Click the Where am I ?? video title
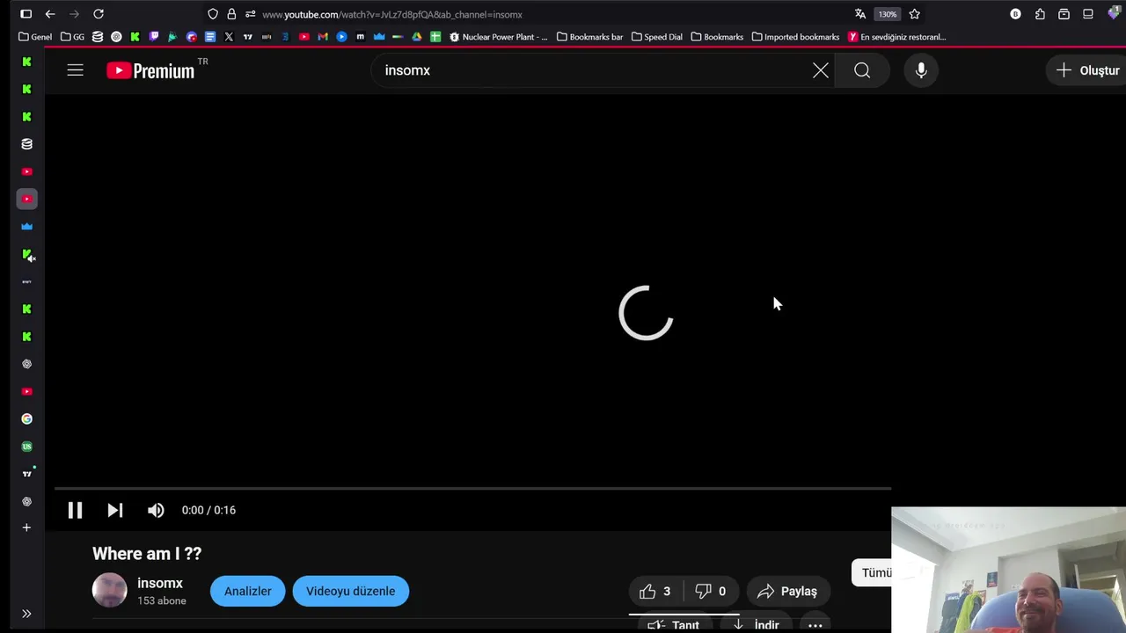This screenshot has height=633, width=1126. coord(147,554)
